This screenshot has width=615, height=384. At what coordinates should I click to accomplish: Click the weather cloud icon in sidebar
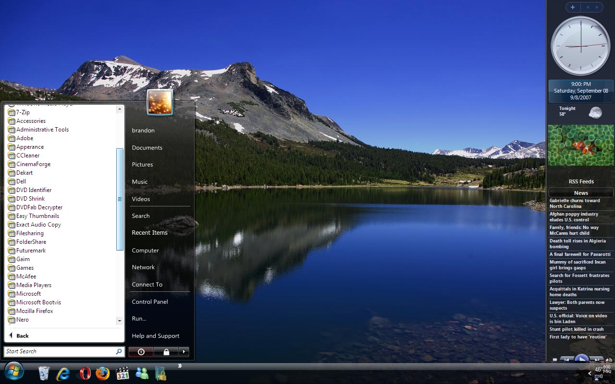coord(595,112)
